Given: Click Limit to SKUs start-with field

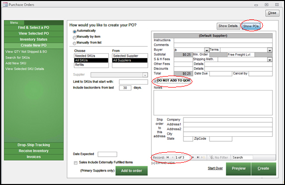Looking at the screenshot, I should click(x=133, y=82).
